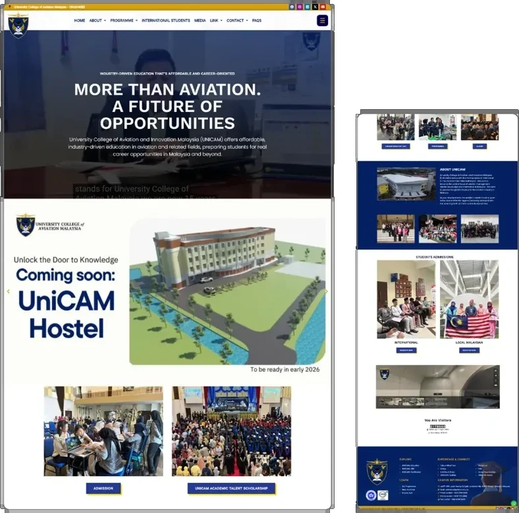Screen dimensions: 519x513
Task: Click the UNICAM crest logo in the footer
Action: (x=377, y=472)
